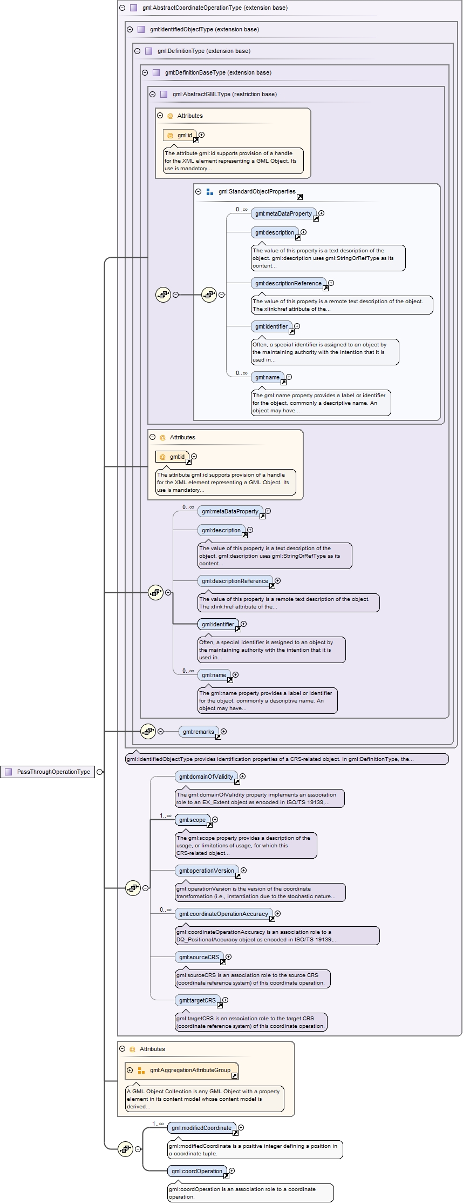The image size is (463, 1204).
Task: Click the PassThroughOperationType root node
Action: [47, 772]
